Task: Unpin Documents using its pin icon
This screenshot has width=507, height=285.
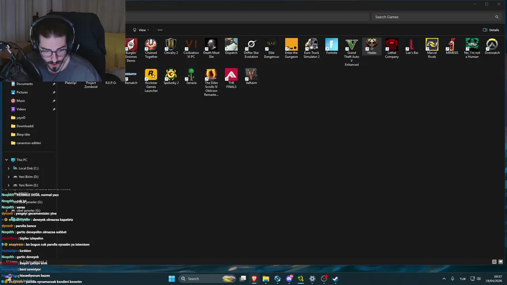Action: [54, 84]
